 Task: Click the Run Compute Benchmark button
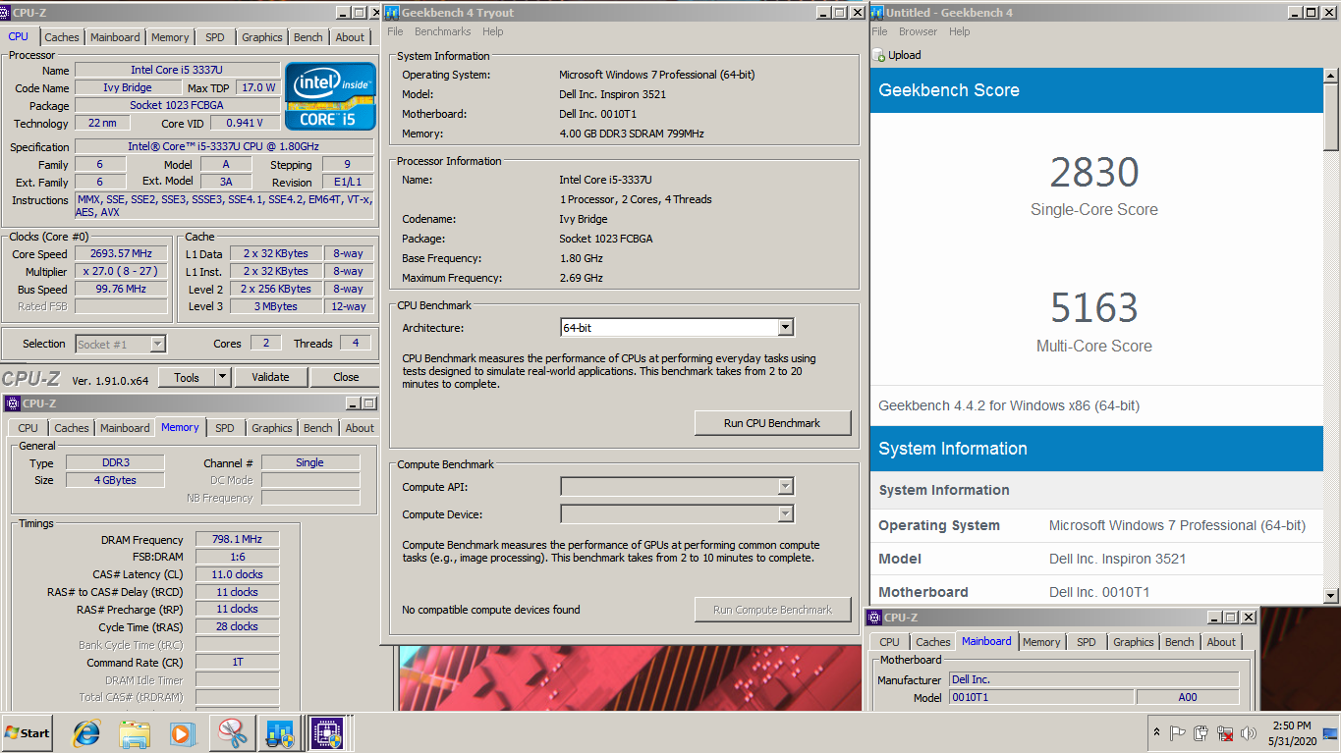772,610
